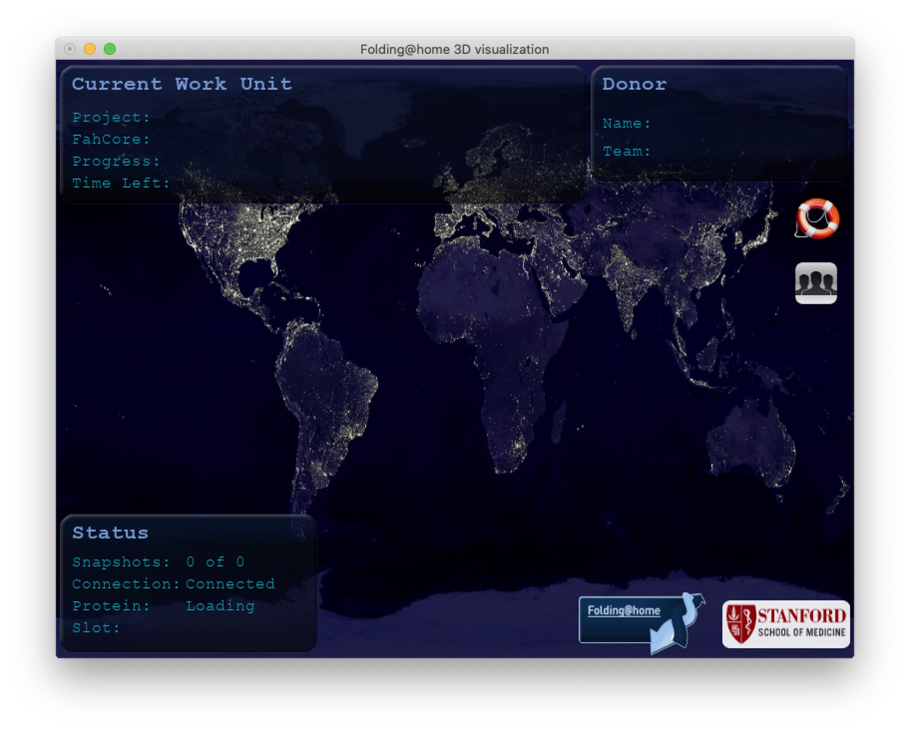Click the Status panel heading
The width and height of the screenshot is (910, 732).
click(110, 533)
